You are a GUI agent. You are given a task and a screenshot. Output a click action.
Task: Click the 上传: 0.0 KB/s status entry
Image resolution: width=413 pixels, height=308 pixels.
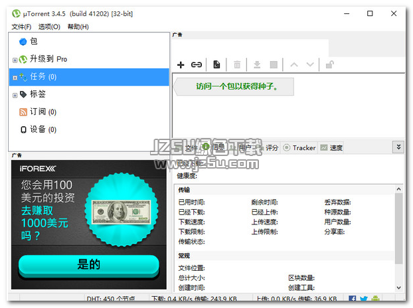tap(297, 299)
